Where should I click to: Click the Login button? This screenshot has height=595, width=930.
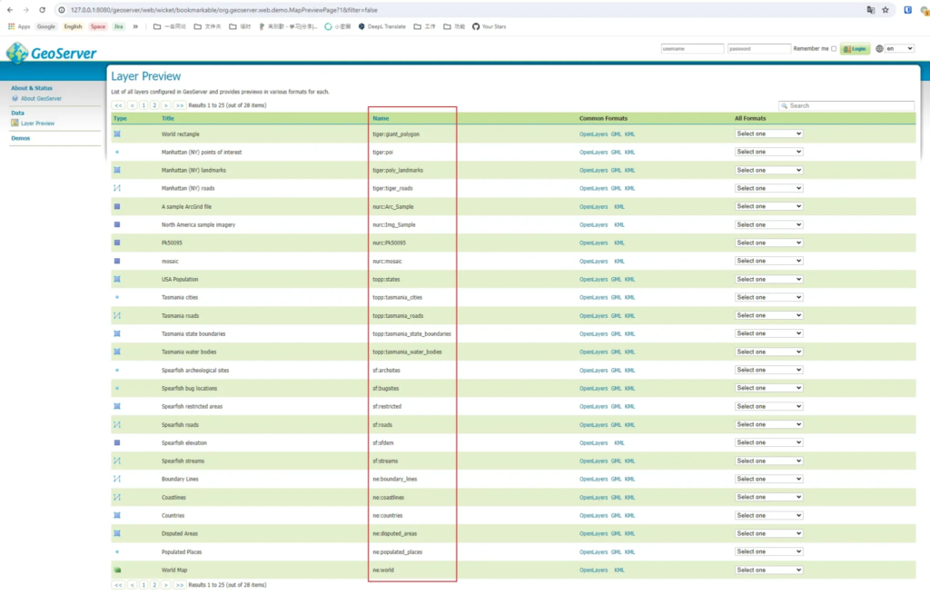click(855, 49)
